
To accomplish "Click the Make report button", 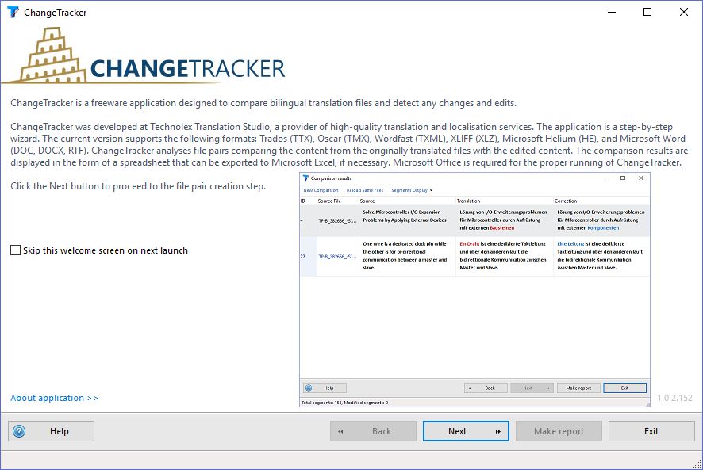I will [x=559, y=431].
